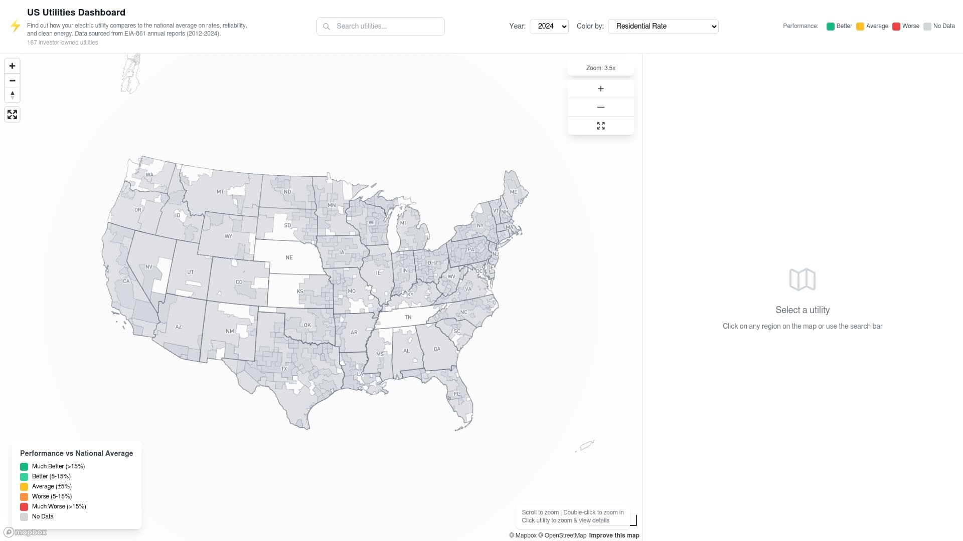The image size is (963, 541).
Task: Click the magnifier icon in the search bar
Action: pos(327,26)
